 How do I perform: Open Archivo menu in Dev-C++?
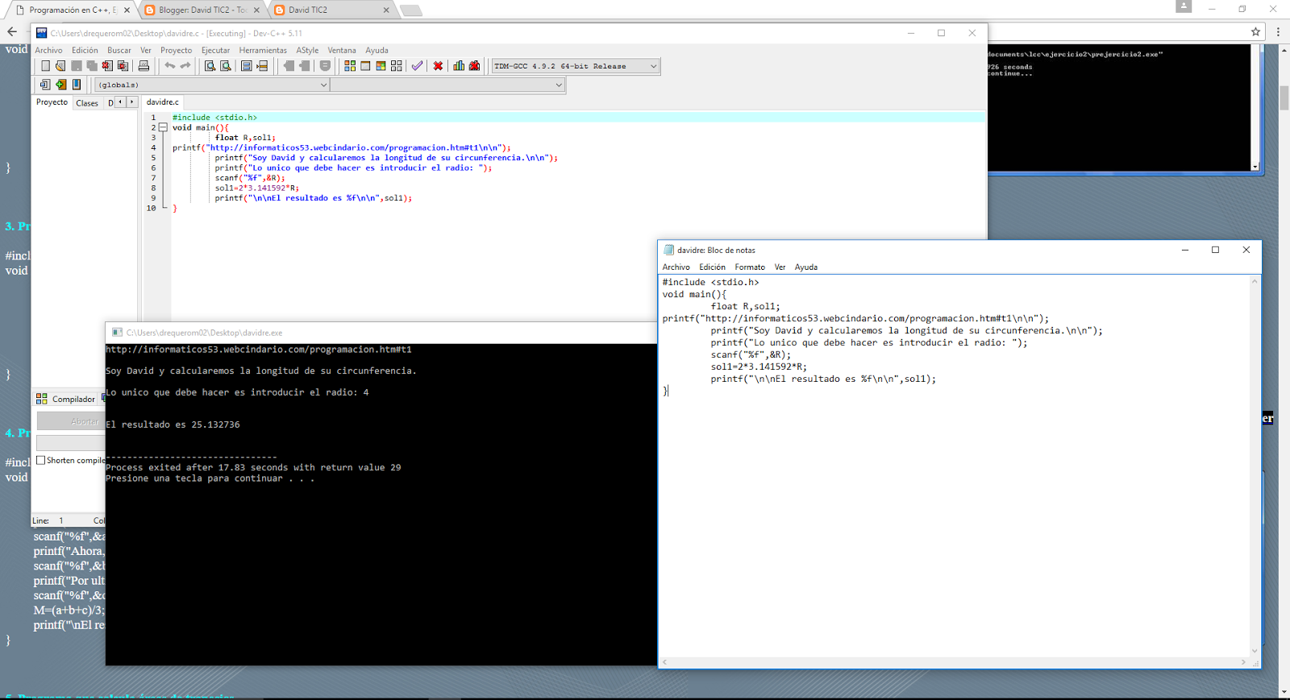click(x=48, y=50)
